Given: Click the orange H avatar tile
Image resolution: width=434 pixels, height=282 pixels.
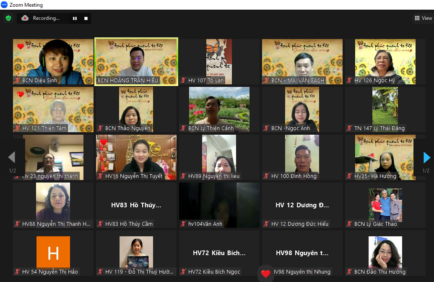Looking at the screenshot, I should tap(53, 252).
